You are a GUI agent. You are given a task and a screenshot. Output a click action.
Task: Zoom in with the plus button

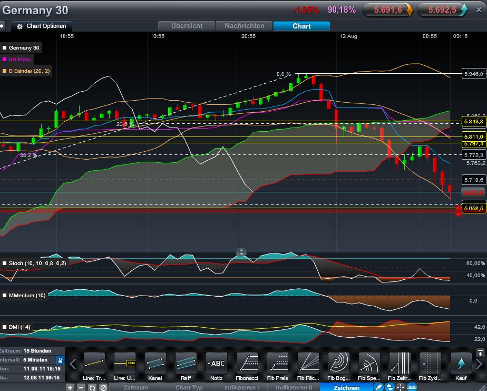[70, 387]
